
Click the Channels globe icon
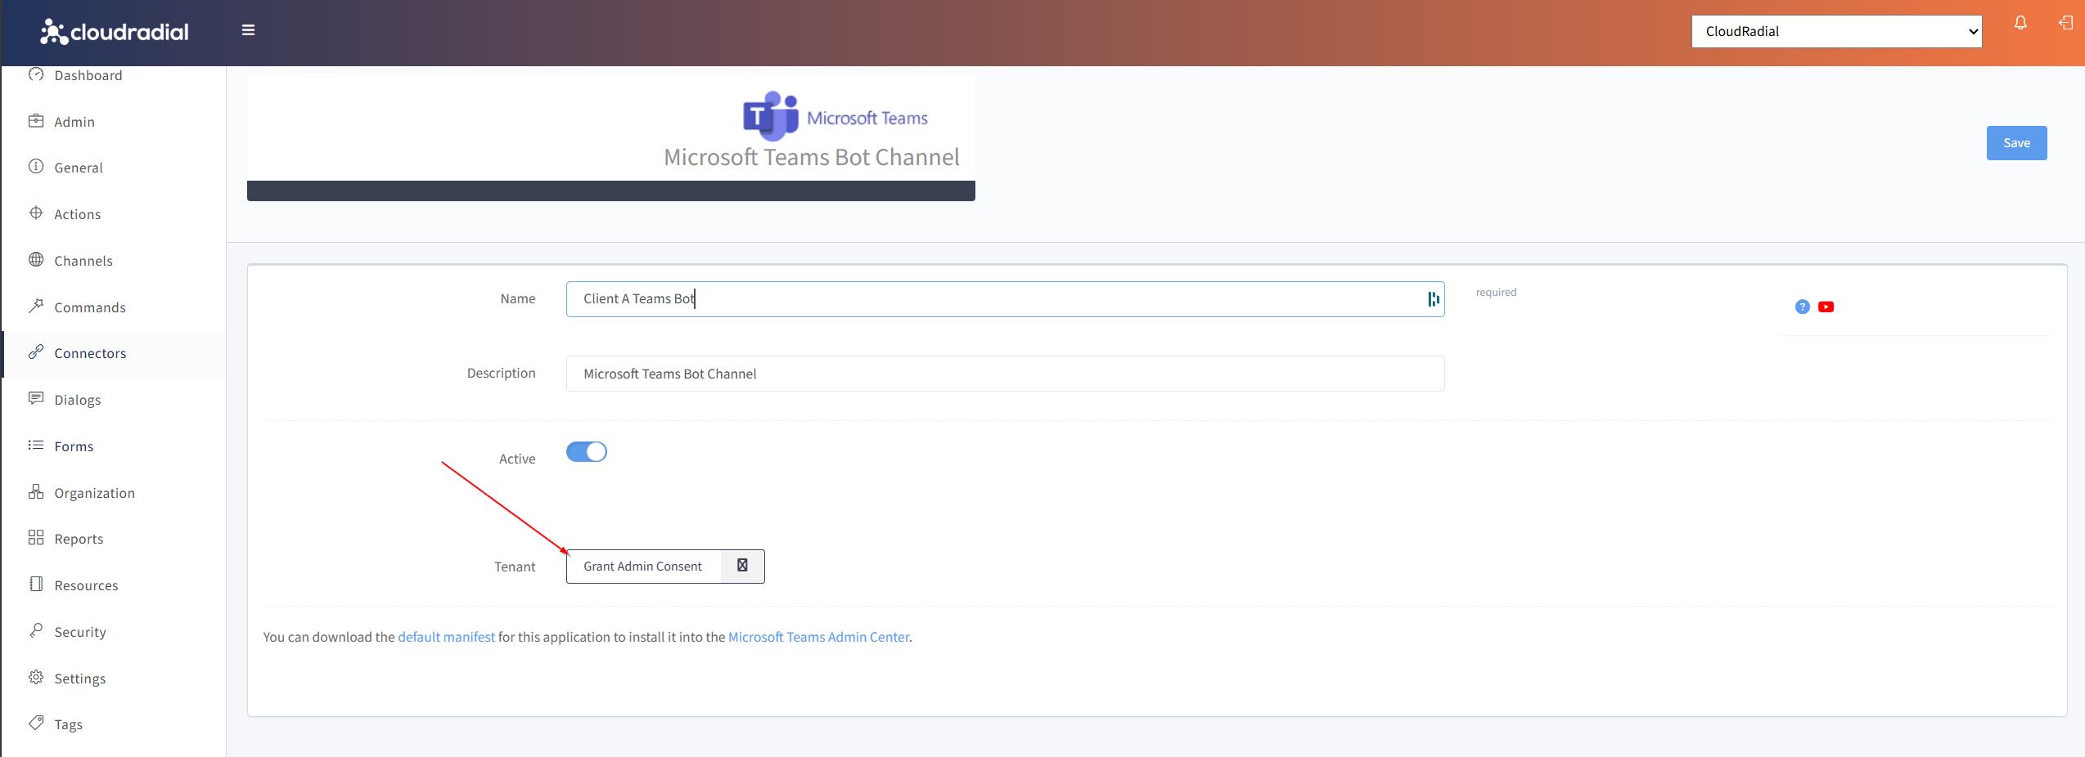36,260
